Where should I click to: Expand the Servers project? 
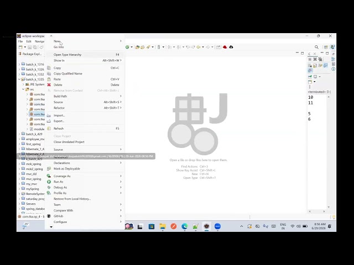(x=19, y=204)
